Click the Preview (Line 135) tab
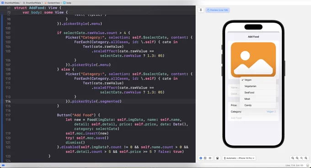The height and width of the screenshot is (168, 311). tap(217, 10)
